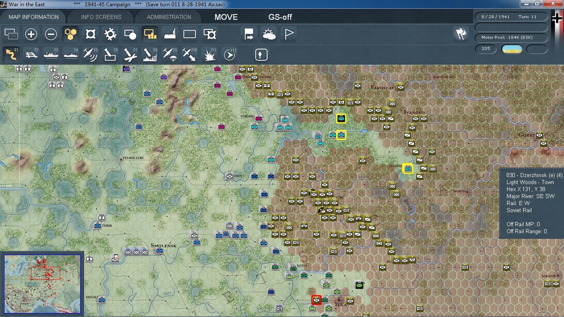Click the crossed white flags icon
Screen dimensions: 564x317
click(x=461, y=34)
